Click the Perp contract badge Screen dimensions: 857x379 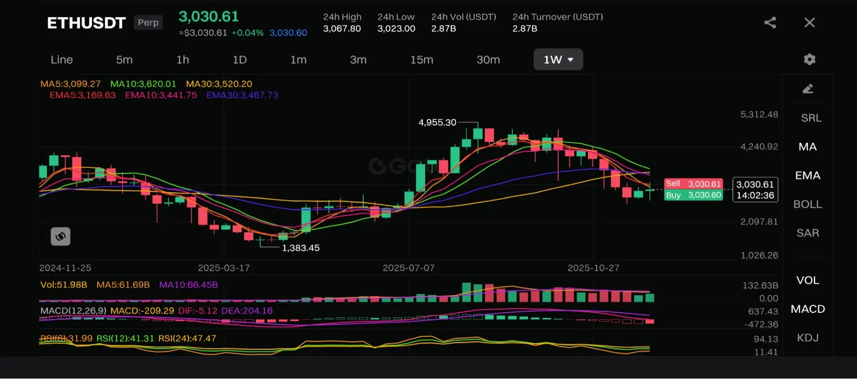point(148,23)
